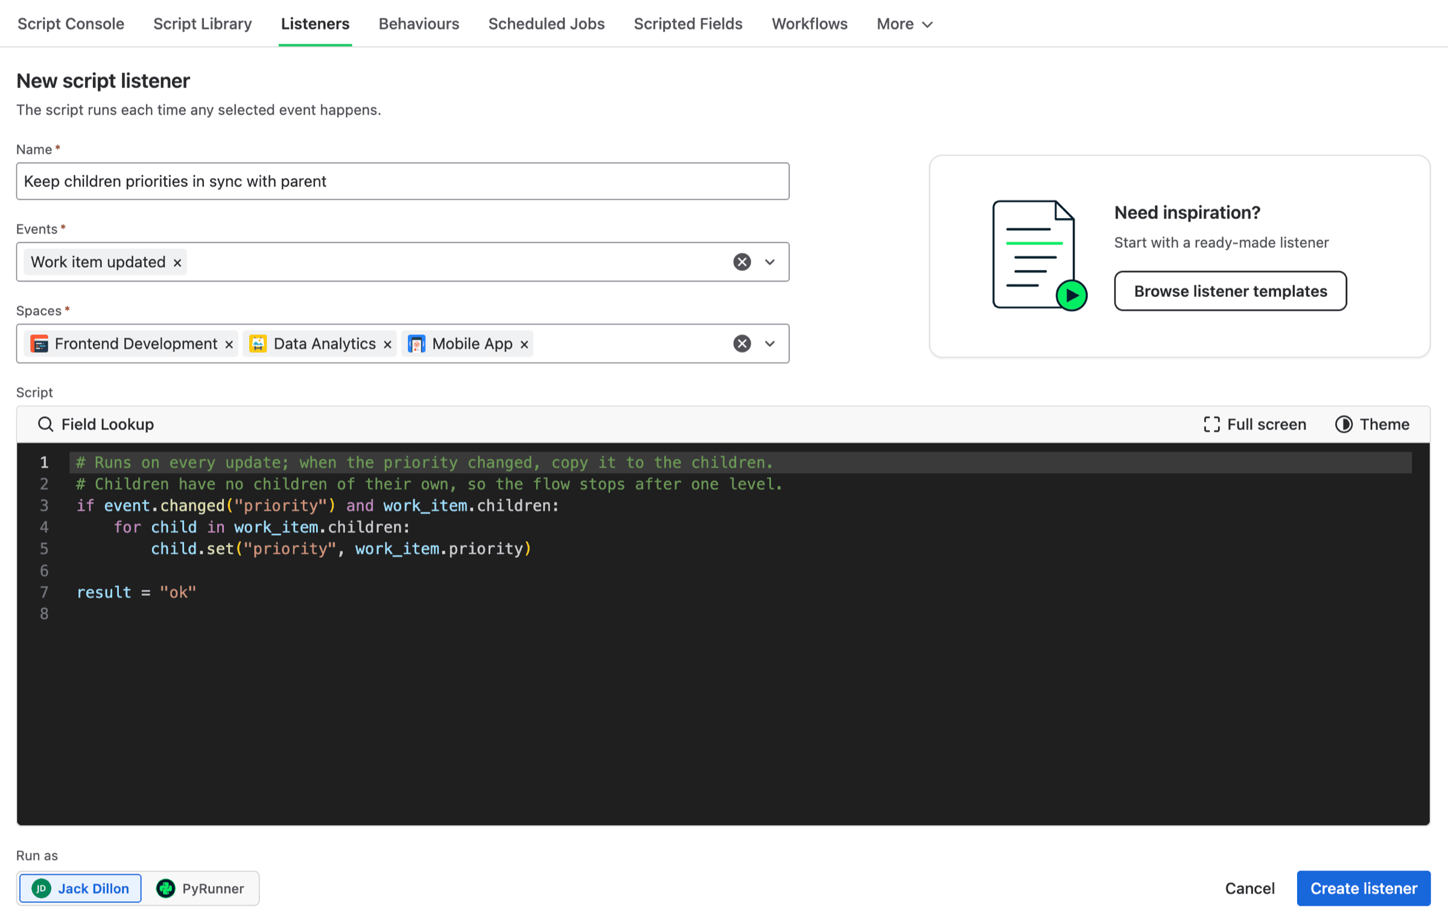Open Field Lookup search
Viewport: 1448px width, 917px height.
tap(96, 424)
